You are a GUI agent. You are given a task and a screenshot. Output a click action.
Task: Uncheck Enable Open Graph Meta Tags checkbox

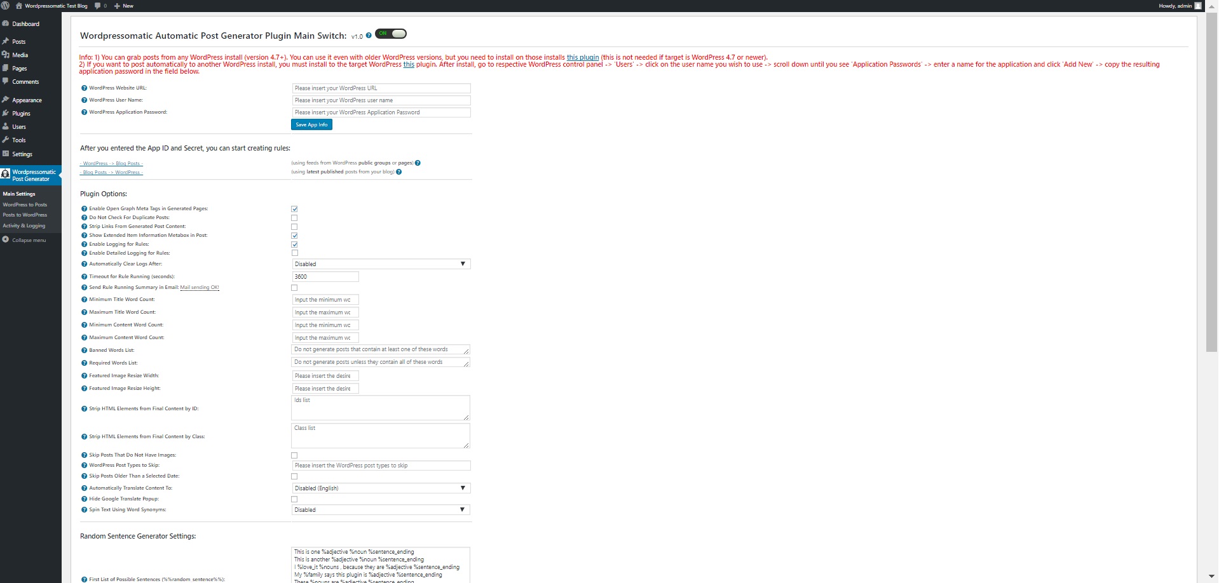[294, 209]
